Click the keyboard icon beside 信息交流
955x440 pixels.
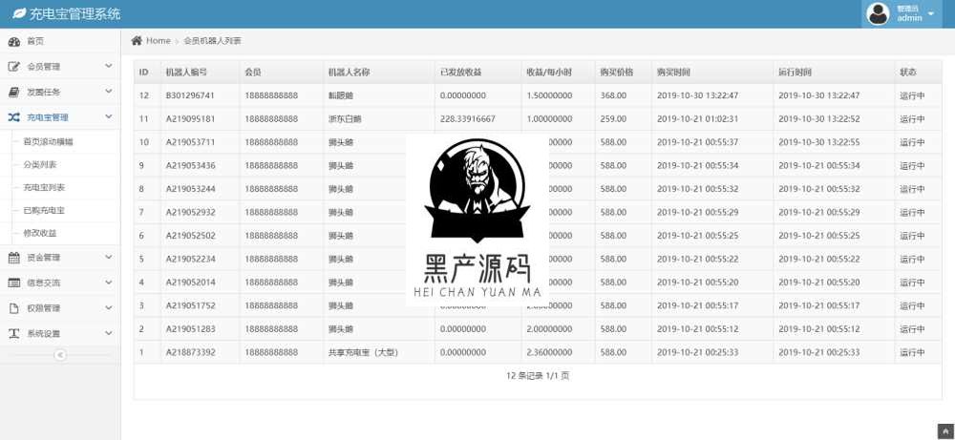point(14,283)
